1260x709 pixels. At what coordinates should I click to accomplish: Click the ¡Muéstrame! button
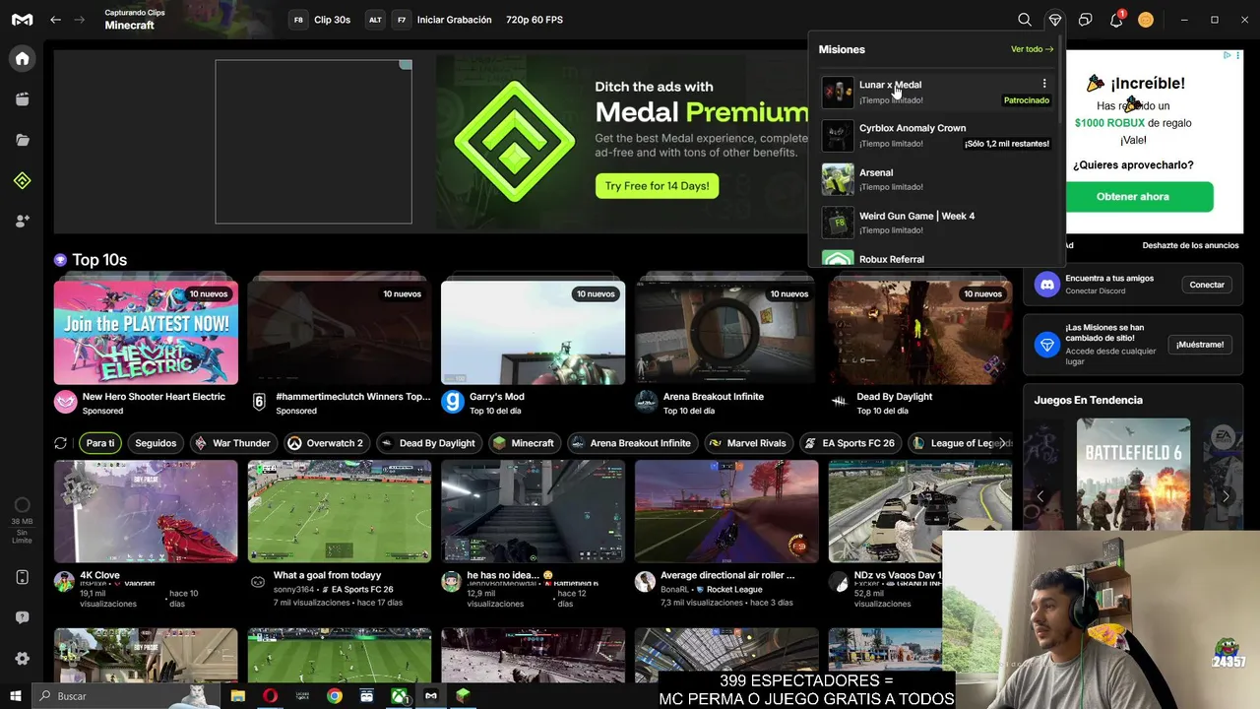1200,345
